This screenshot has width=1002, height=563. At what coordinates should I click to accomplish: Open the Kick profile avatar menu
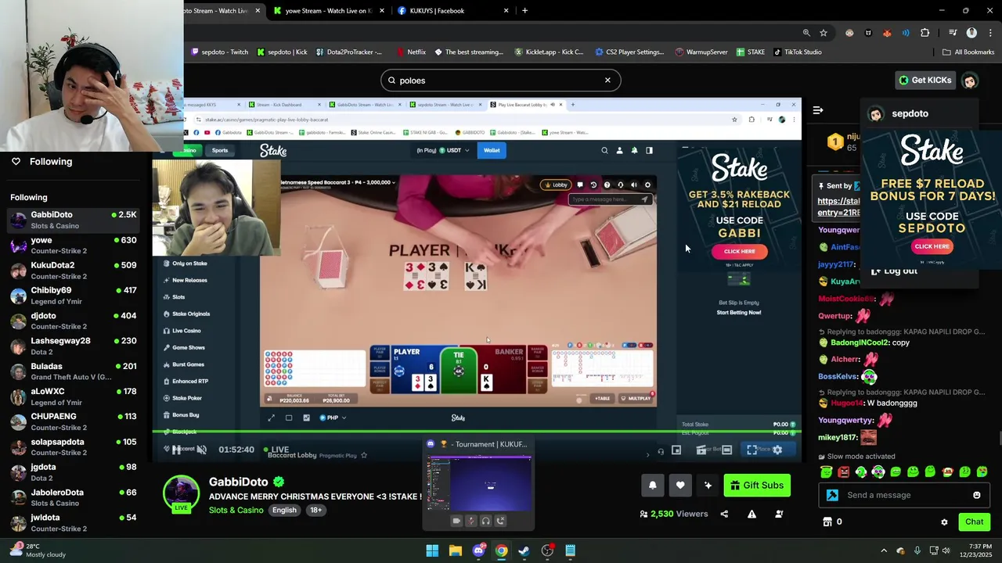(x=970, y=80)
